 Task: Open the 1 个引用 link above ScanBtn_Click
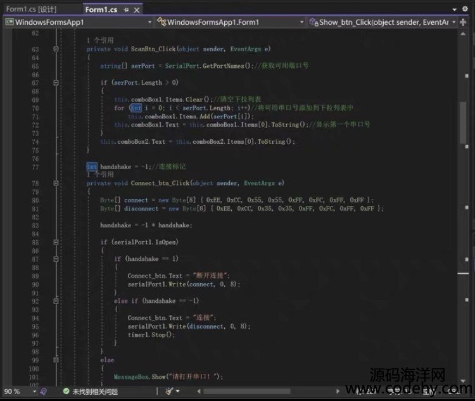(100, 41)
